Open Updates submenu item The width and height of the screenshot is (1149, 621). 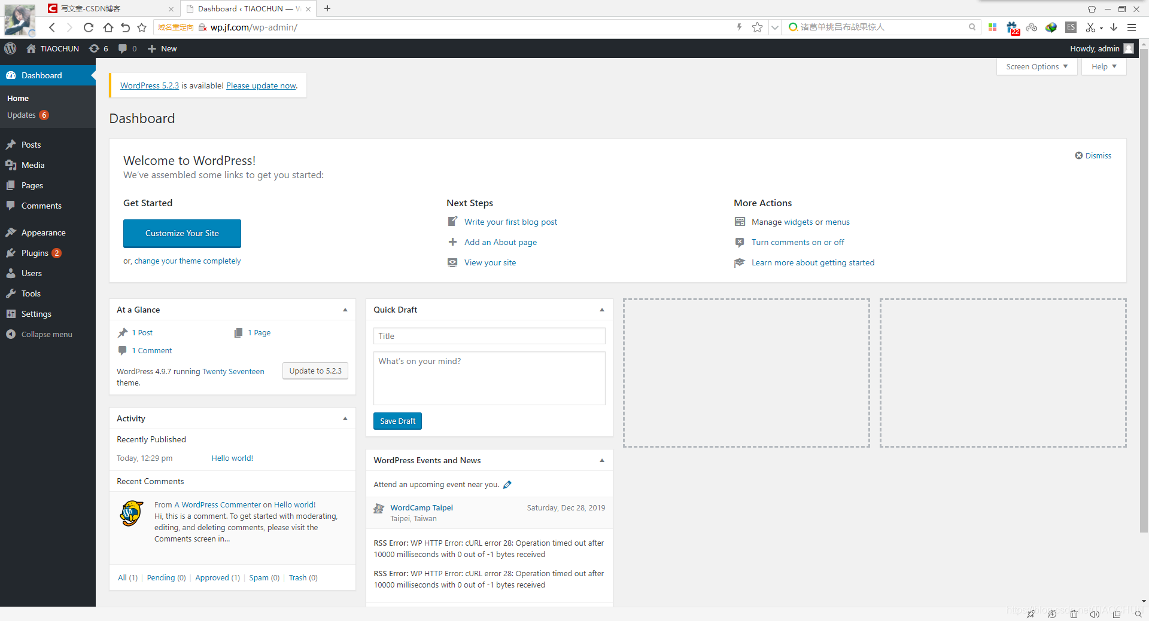point(28,115)
